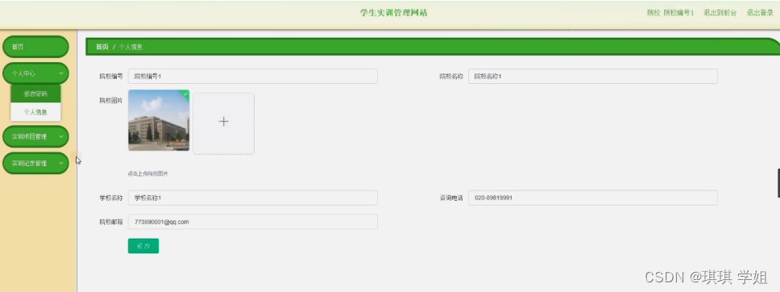780x292 pixels.
Task: Focus the 咨询电话 input field
Action: (593, 198)
